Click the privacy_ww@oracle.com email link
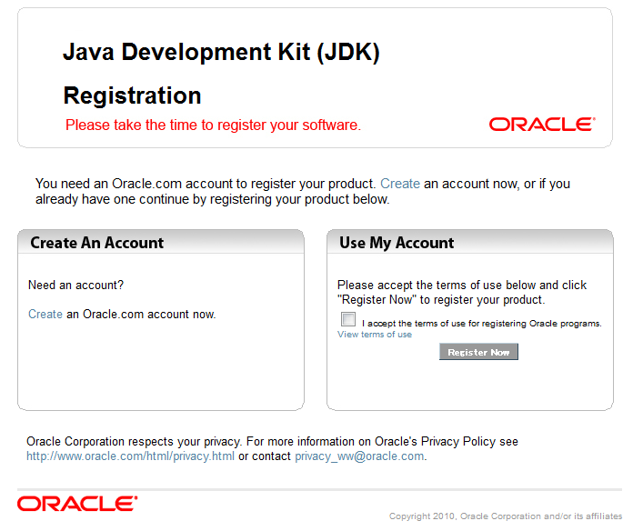The width and height of the screenshot is (643, 531). (359, 456)
